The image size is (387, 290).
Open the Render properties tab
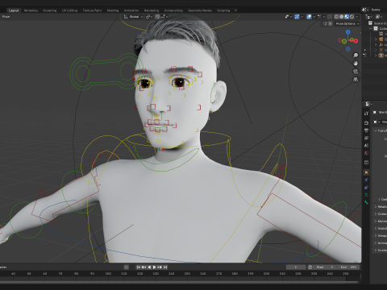tap(366, 122)
